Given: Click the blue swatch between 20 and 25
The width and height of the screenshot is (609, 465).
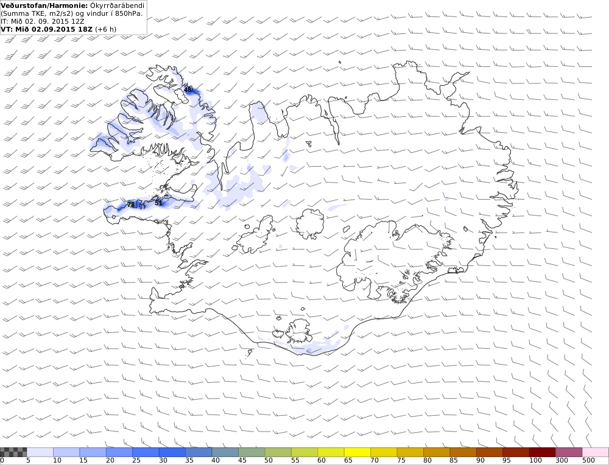Looking at the screenshot, I should (119, 452).
